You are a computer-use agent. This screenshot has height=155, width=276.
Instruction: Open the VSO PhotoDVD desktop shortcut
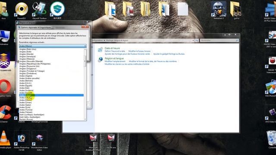coord(271,88)
